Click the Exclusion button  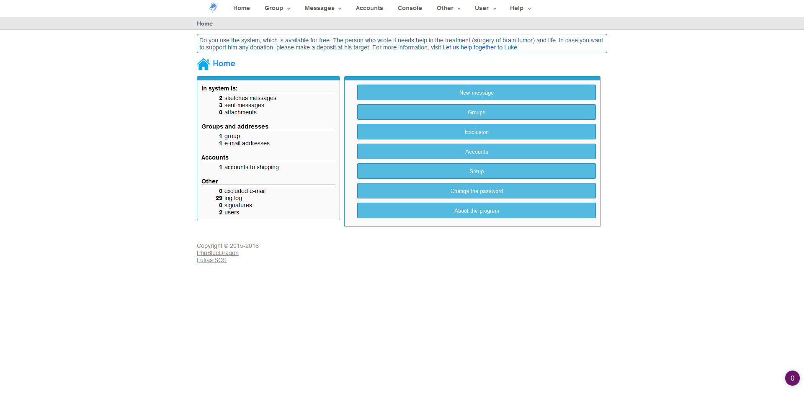pos(477,132)
